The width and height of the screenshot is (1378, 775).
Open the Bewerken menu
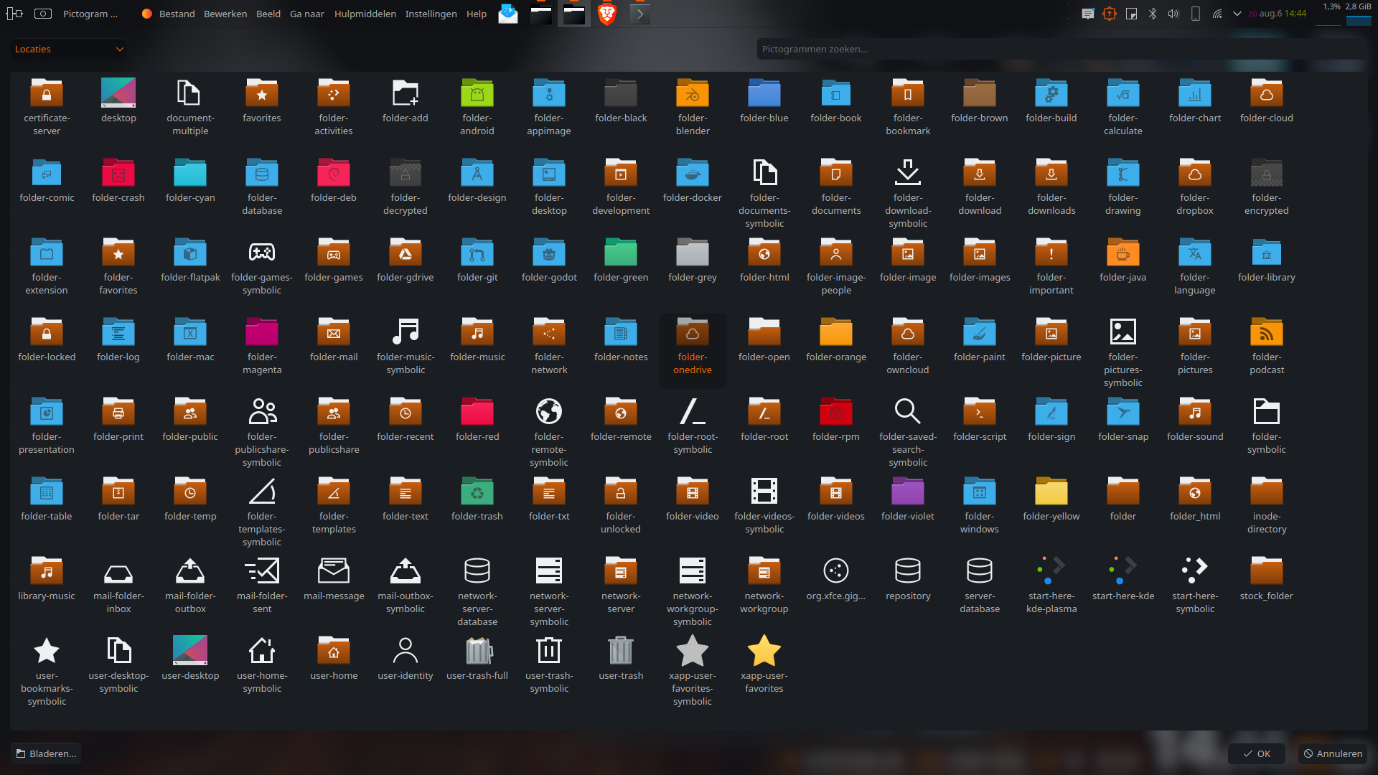pyautogui.click(x=225, y=14)
